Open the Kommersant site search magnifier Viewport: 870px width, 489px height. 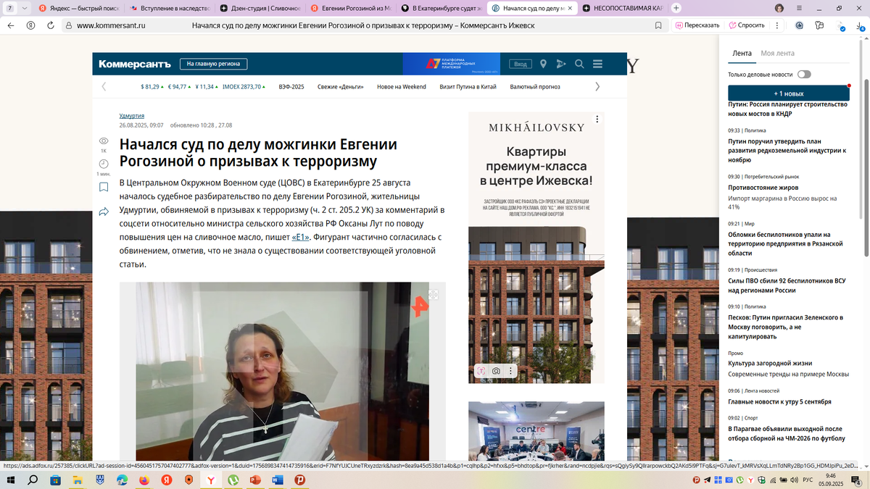[579, 64]
